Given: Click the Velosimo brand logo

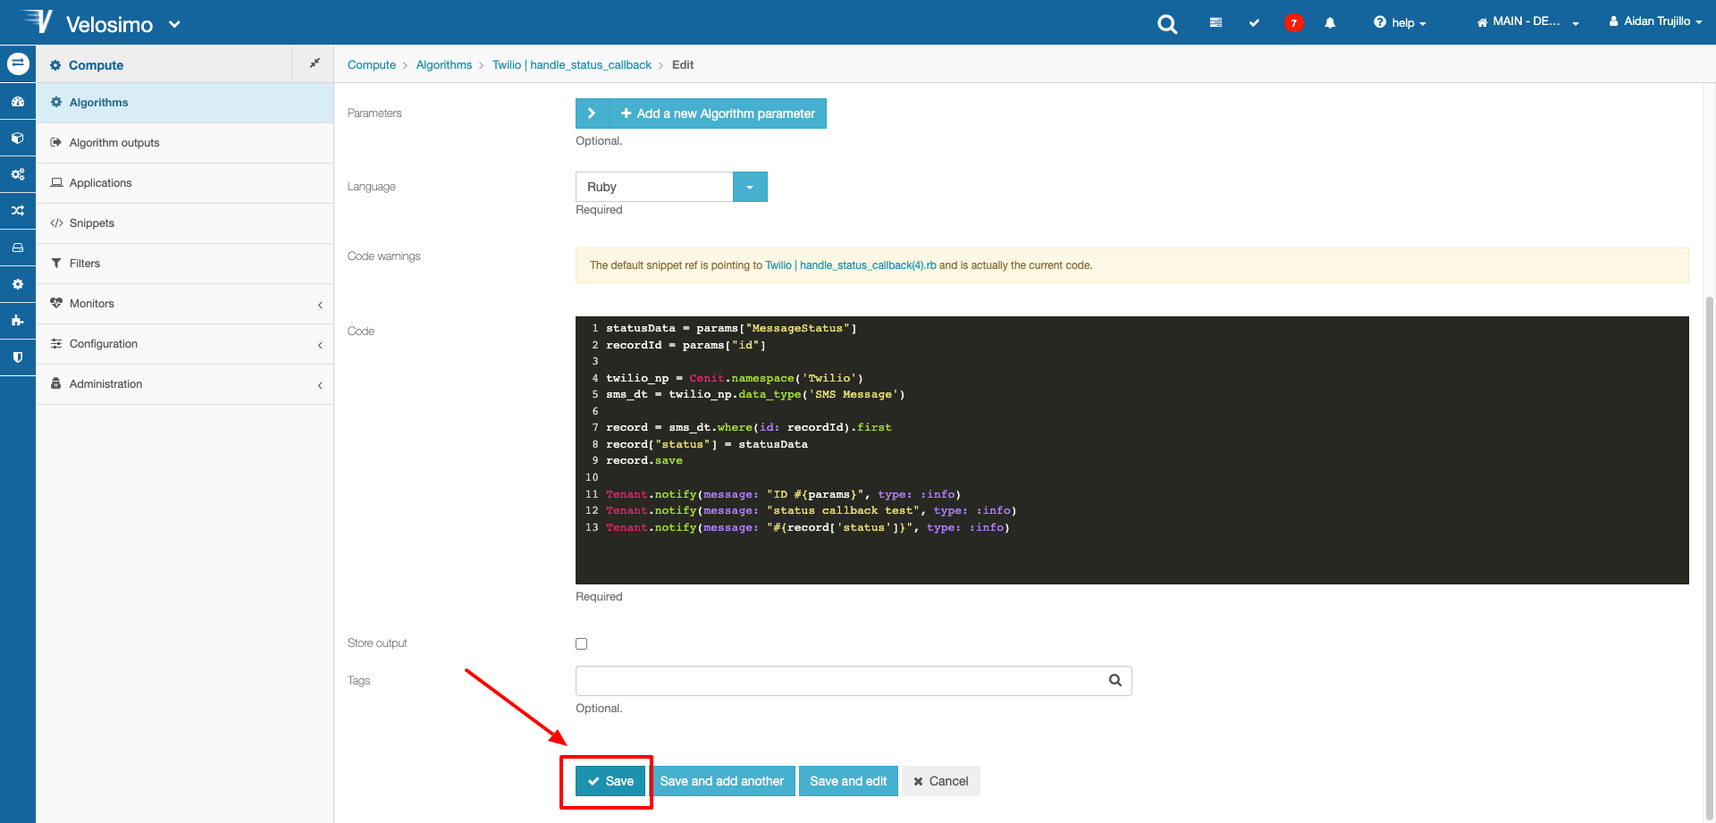Looking at the screenshot, I should point(88,23).
